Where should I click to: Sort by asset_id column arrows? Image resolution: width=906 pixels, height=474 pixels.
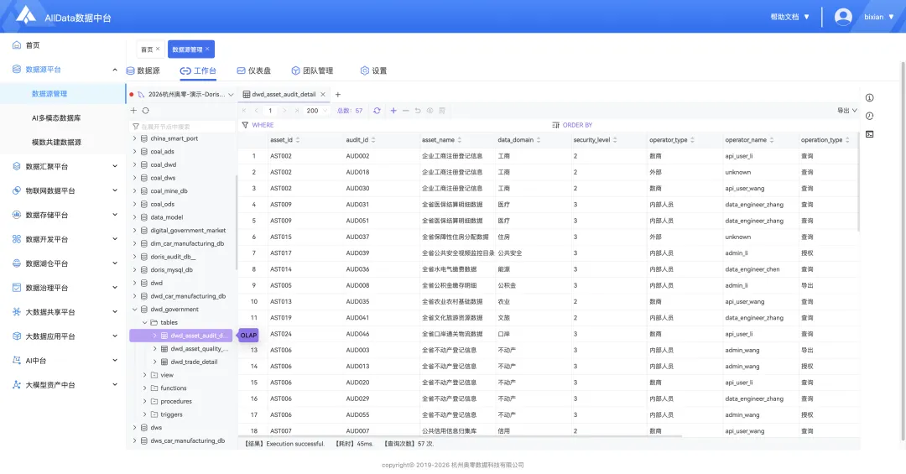coord(298,140)
